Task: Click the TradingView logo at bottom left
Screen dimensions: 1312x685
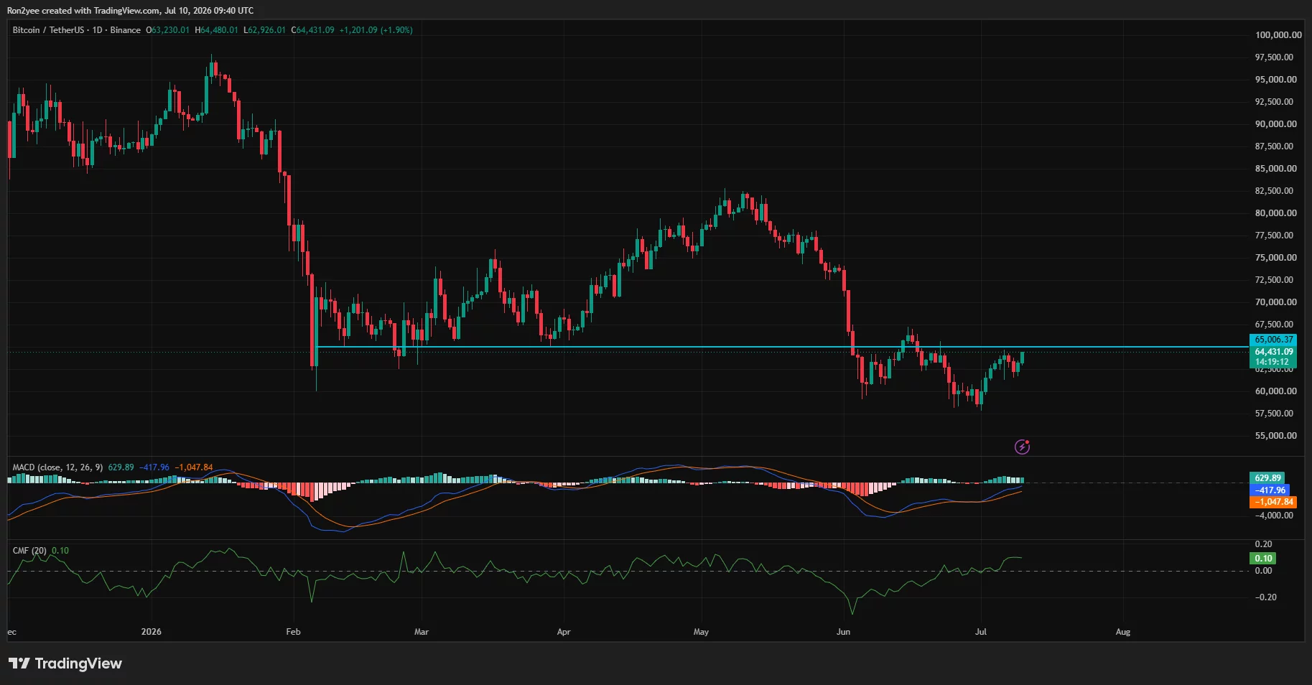Action: point(65,663)
